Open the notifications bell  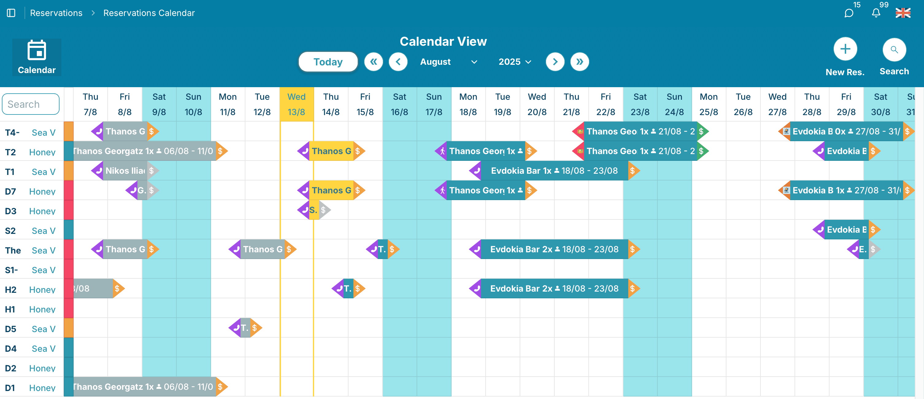point(876,13)
